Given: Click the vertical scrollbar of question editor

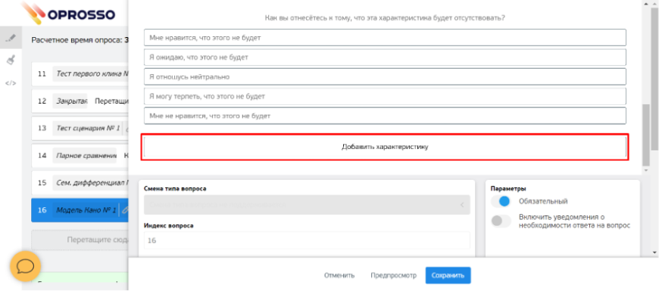Looking at the screenshot, I should coord(646,135).
